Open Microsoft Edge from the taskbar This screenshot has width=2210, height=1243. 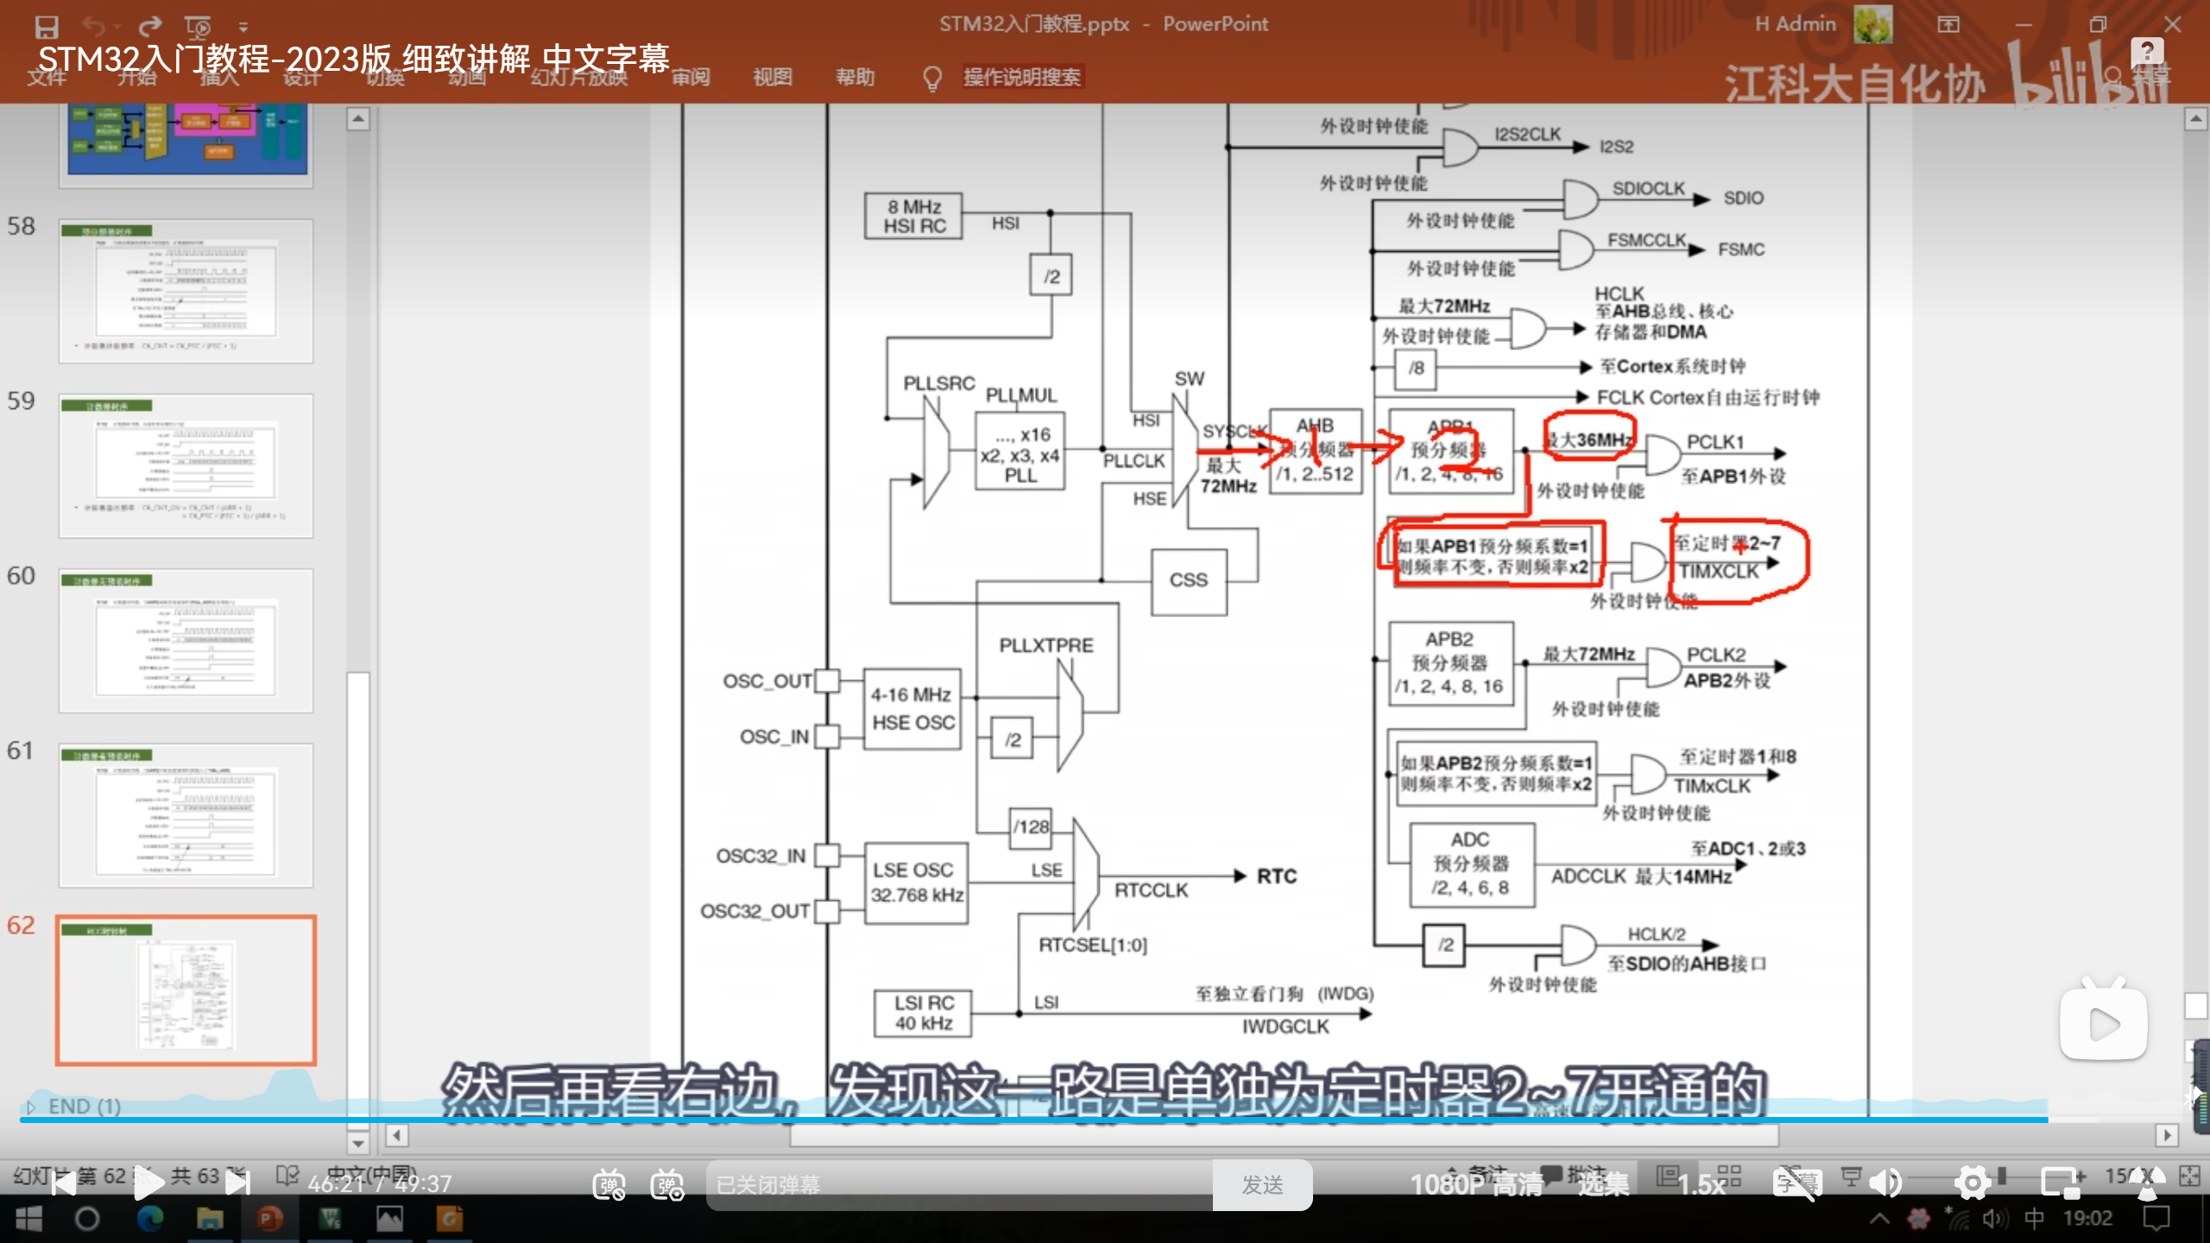pyautogui.click(x=150, y=1219)
